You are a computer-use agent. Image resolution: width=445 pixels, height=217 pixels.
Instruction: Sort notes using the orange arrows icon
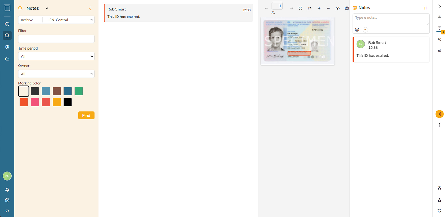point(425,8)
